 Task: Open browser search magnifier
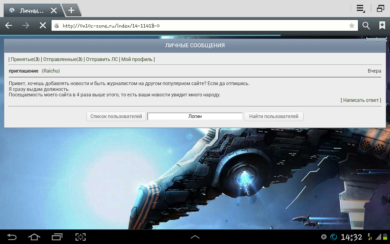366,26
